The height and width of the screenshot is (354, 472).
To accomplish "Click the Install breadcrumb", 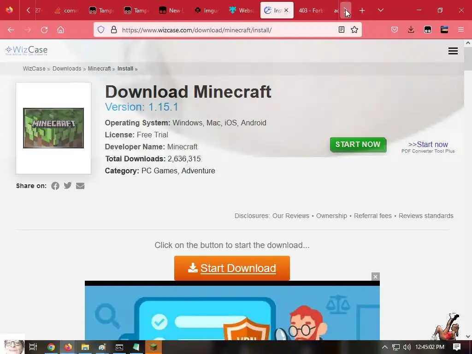I will [x=125, y=69].
